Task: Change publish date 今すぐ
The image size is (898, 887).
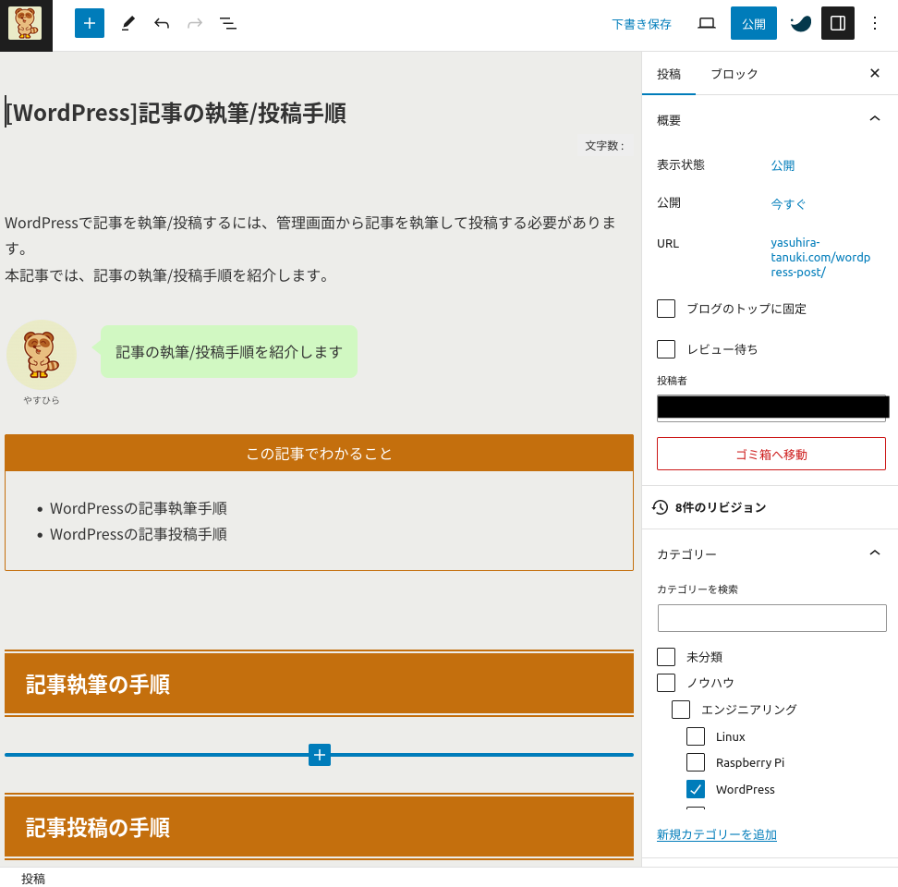Action: pos(788,204)
